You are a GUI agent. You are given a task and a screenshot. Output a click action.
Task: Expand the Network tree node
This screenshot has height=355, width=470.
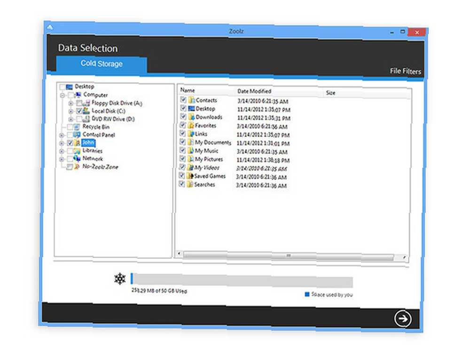62,159
